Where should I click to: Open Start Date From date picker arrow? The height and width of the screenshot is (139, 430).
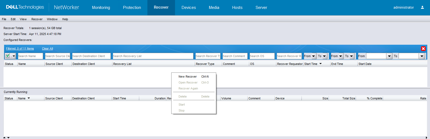(389, 56)
